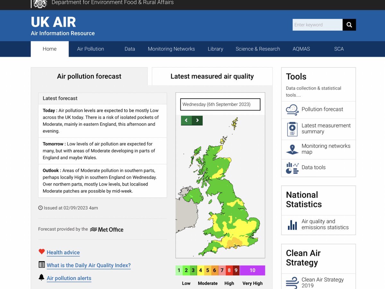The height and width of the screenshot is (289, 385).
Task: Click the UK AIR site title
Action: click(53, 22)
